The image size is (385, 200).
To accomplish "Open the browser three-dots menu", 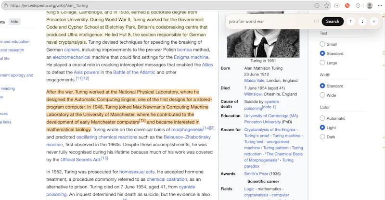I will (380, 5).
